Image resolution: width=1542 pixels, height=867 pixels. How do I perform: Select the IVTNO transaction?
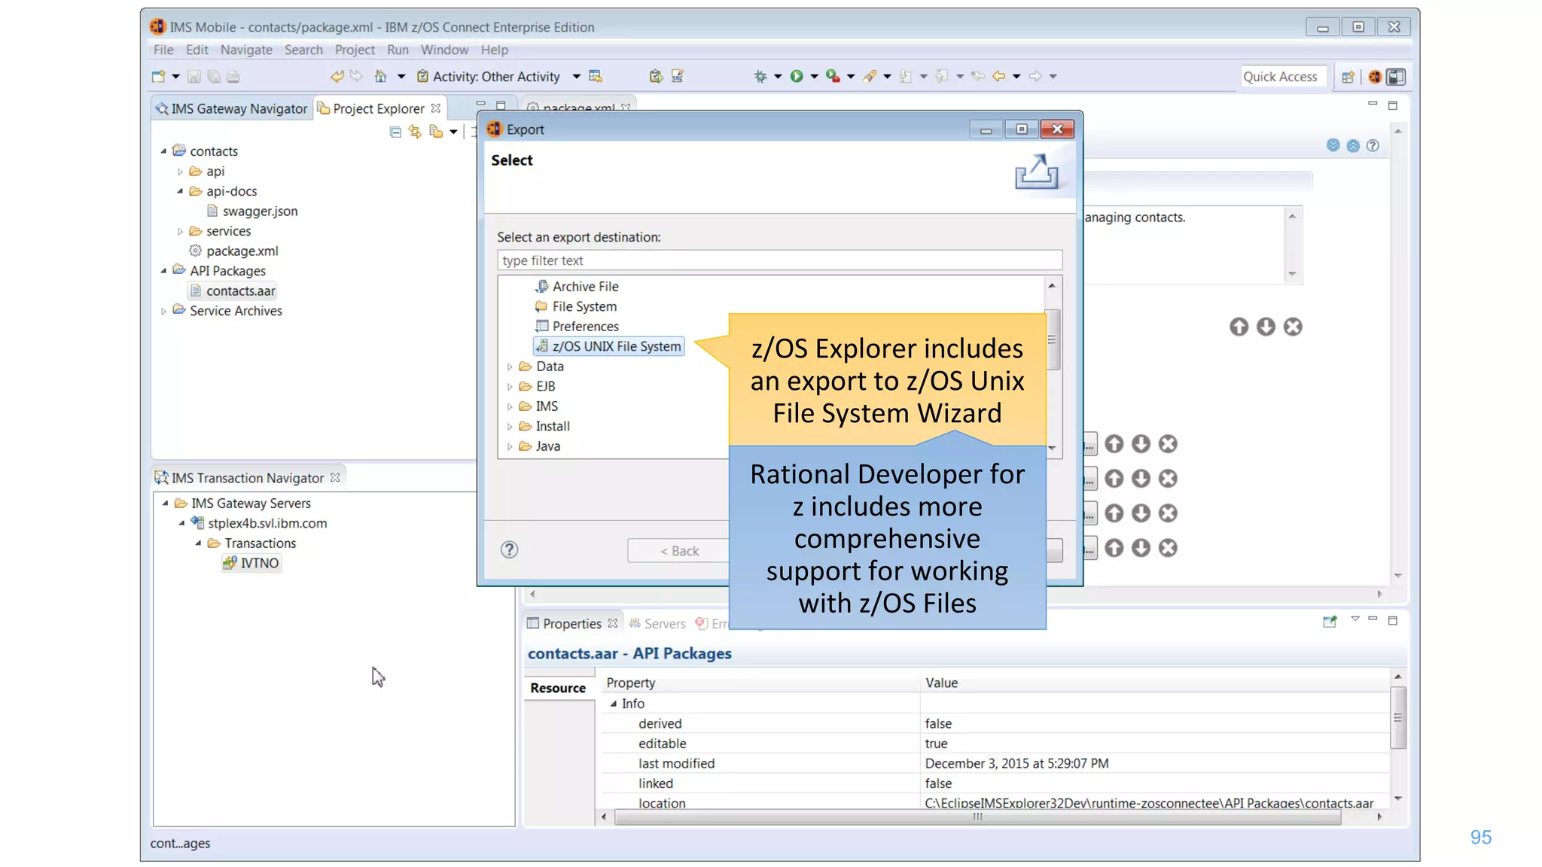[x=251, y=563]
